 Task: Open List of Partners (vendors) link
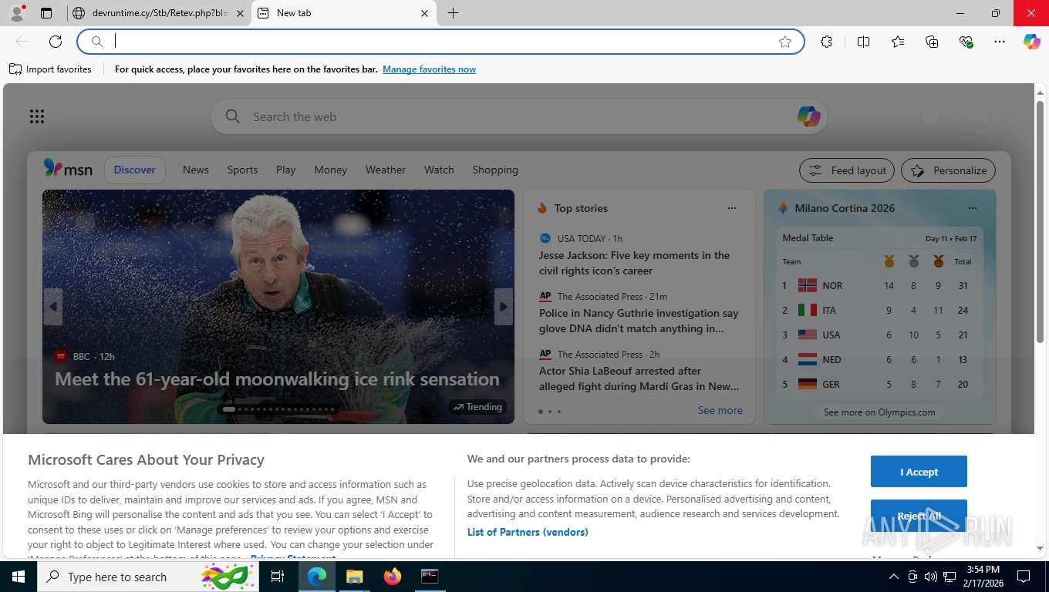point(528,532)
